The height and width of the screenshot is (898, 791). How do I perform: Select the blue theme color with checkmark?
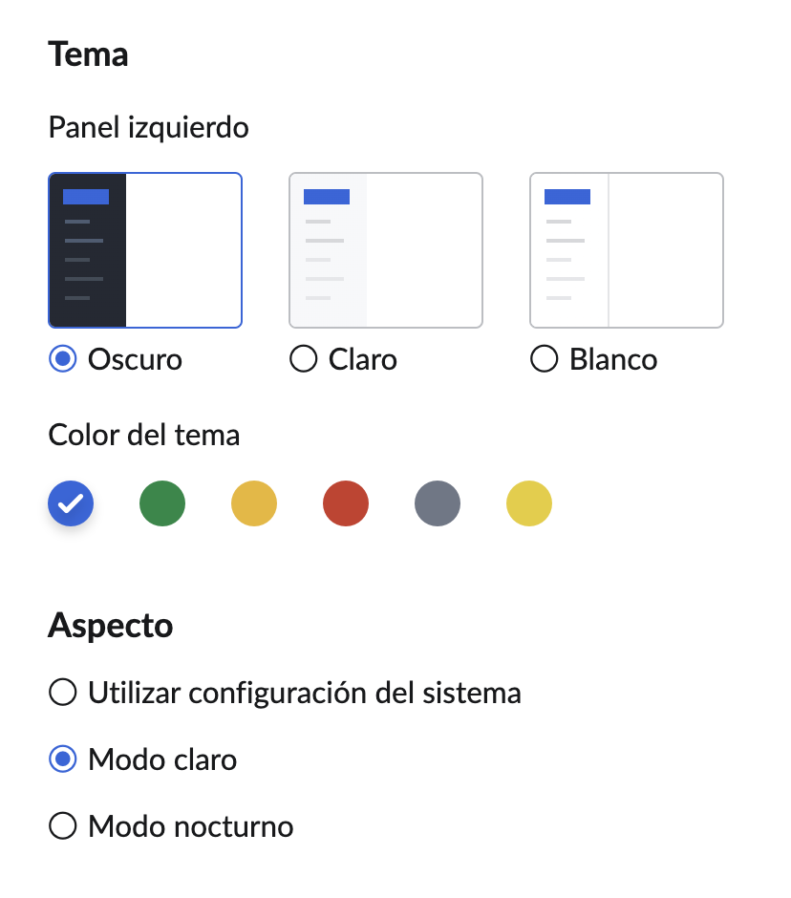[x=71, y=503]
